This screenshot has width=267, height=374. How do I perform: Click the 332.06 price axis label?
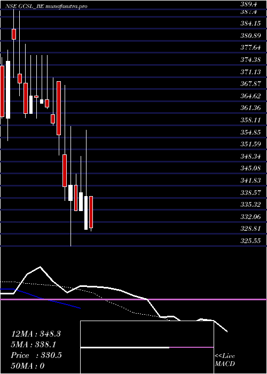click(x=250, y=216)
